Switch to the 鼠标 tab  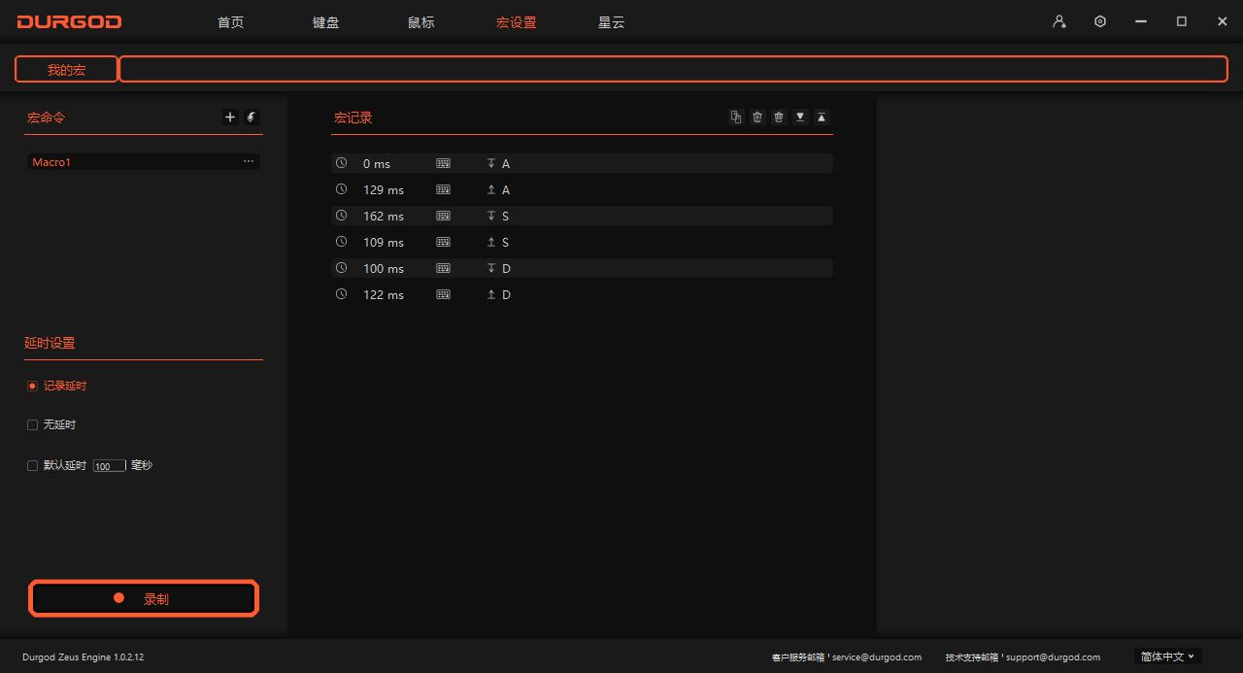(420, 21)
